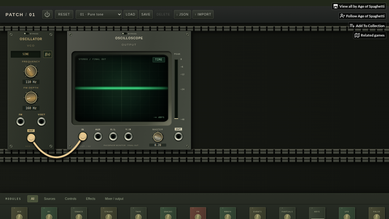Export patch with the JSON button
Image resolution: width=389 pixels, height=219 pixels.
click(x=182, y=14)
